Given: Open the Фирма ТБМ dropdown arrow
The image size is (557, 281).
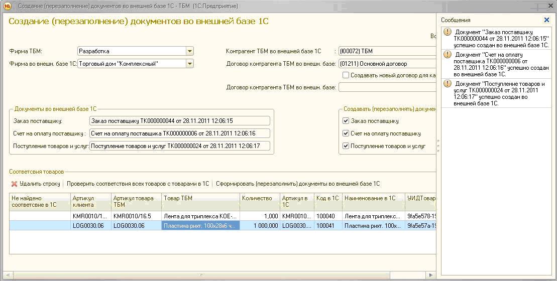Looking at the screenshot, I should click(x=190, y=51).
